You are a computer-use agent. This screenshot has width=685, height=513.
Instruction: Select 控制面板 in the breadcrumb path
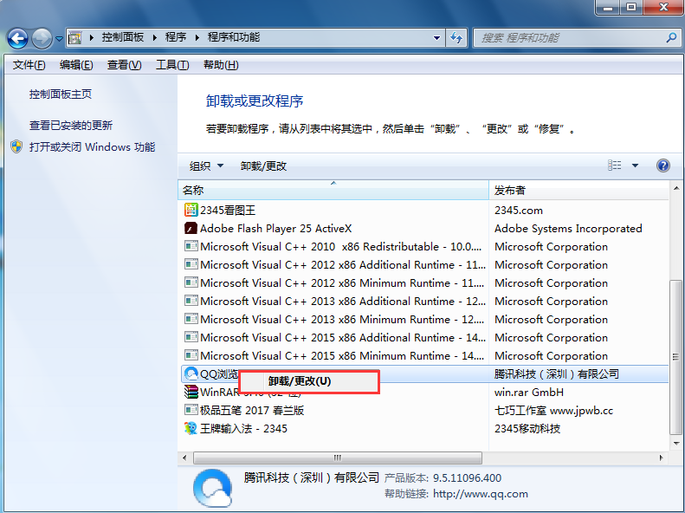tap(123, 37)
